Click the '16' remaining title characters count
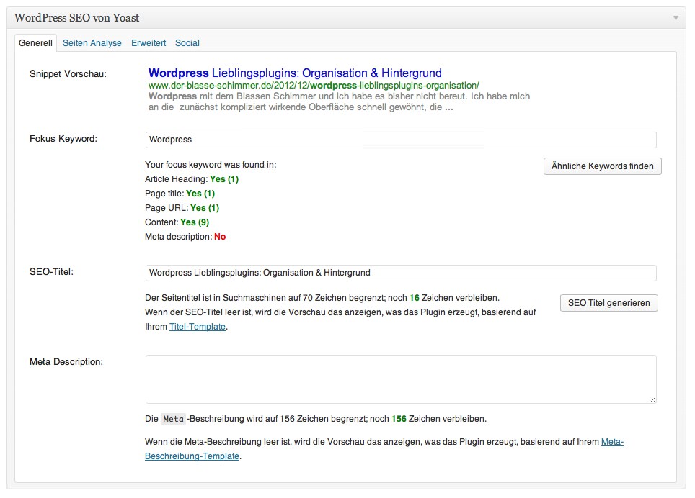The width and height of the screenshot is (695, 498). pyautogui.click(x=415, y=298)
